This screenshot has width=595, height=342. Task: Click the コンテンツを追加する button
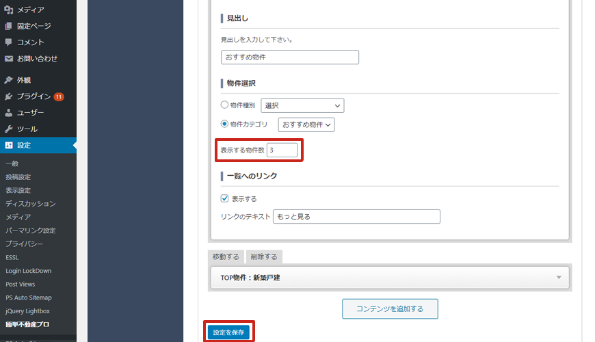(390, 309)
